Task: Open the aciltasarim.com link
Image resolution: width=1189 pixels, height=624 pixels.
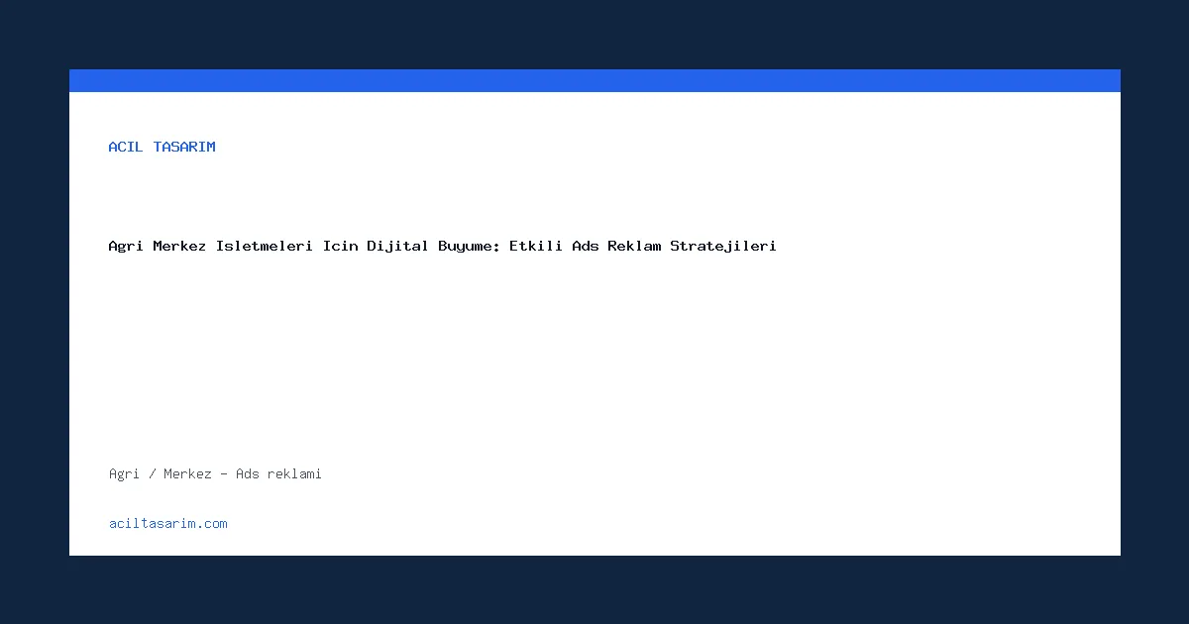Action: [168, 523]
